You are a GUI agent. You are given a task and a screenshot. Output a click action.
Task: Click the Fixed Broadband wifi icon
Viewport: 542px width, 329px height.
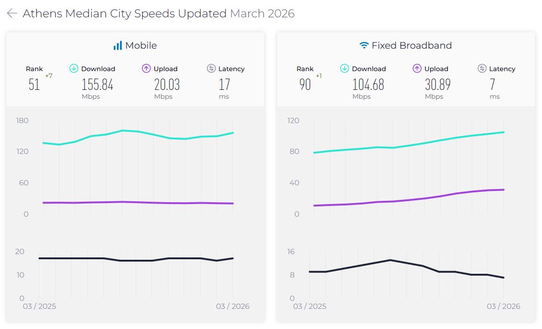[x=364, y=45]
